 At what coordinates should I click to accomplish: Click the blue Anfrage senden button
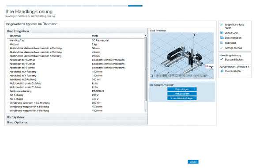182,94
